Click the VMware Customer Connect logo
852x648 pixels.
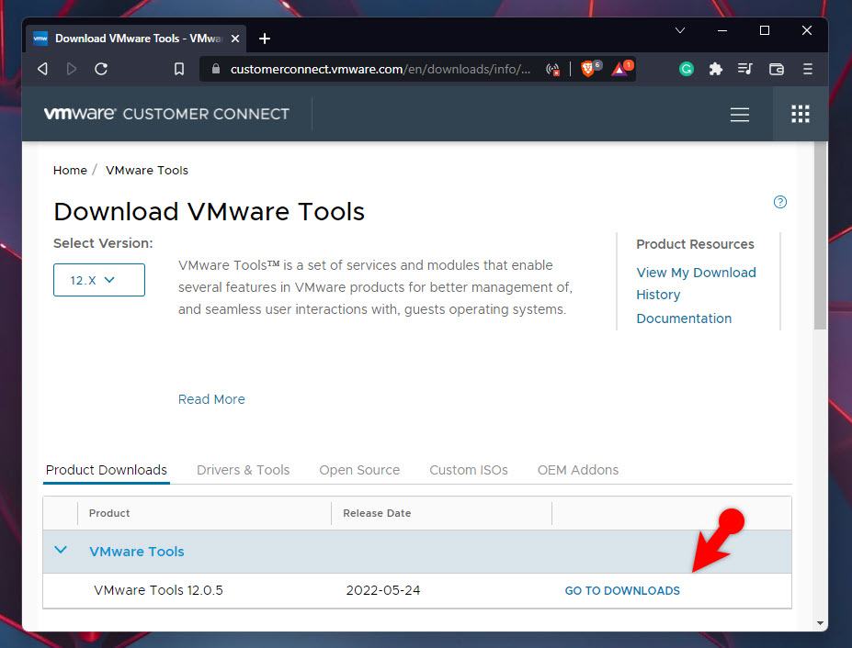[x=166, y=114]
